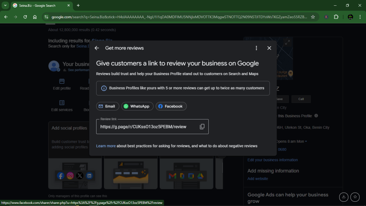
Task: Click the info icon in the reviews banner
Action: click(104, 88)
